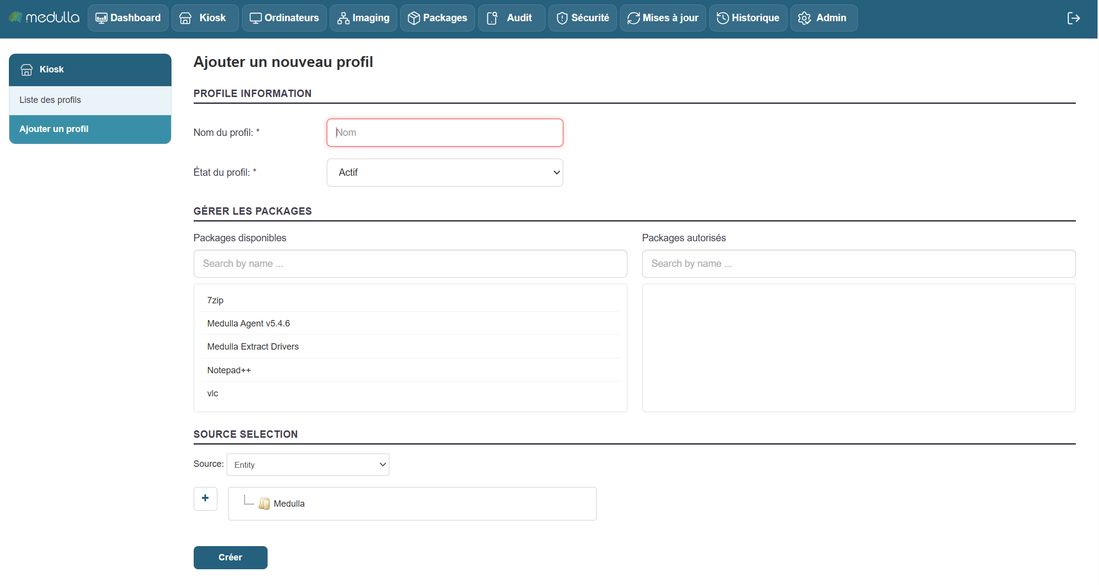Select Notepad++ from available packages
This screenshot has height=585, width=1099.
point(229,370)
